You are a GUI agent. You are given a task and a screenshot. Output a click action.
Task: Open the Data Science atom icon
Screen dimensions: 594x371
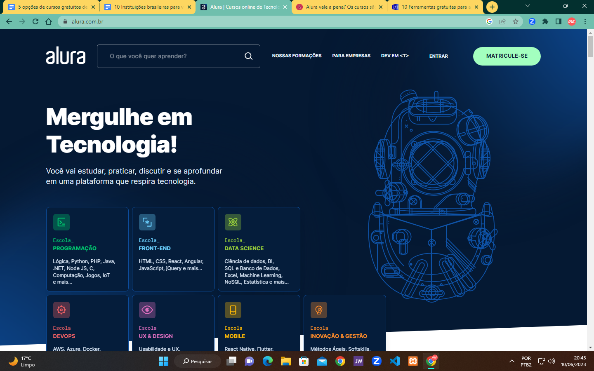(233, 222)
